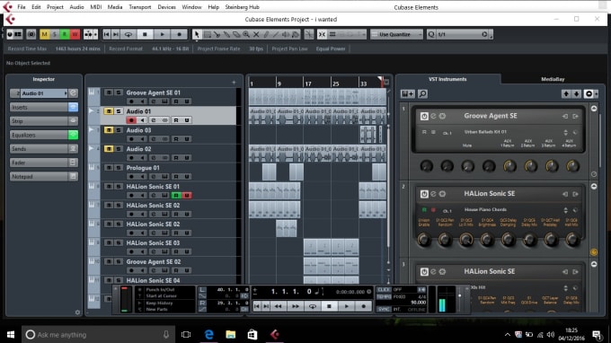
Task: Toggle Write automation on HALion Sonic SE 01 track
Action: click(x=187, y=196)
